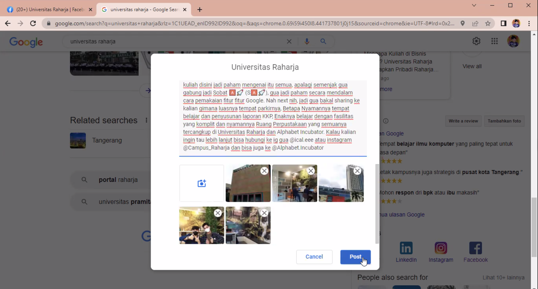Click the Tangerang thumbnail image
Image resolution: width=538 pixels, height=289 pixels.
click(x=78, y=141)
